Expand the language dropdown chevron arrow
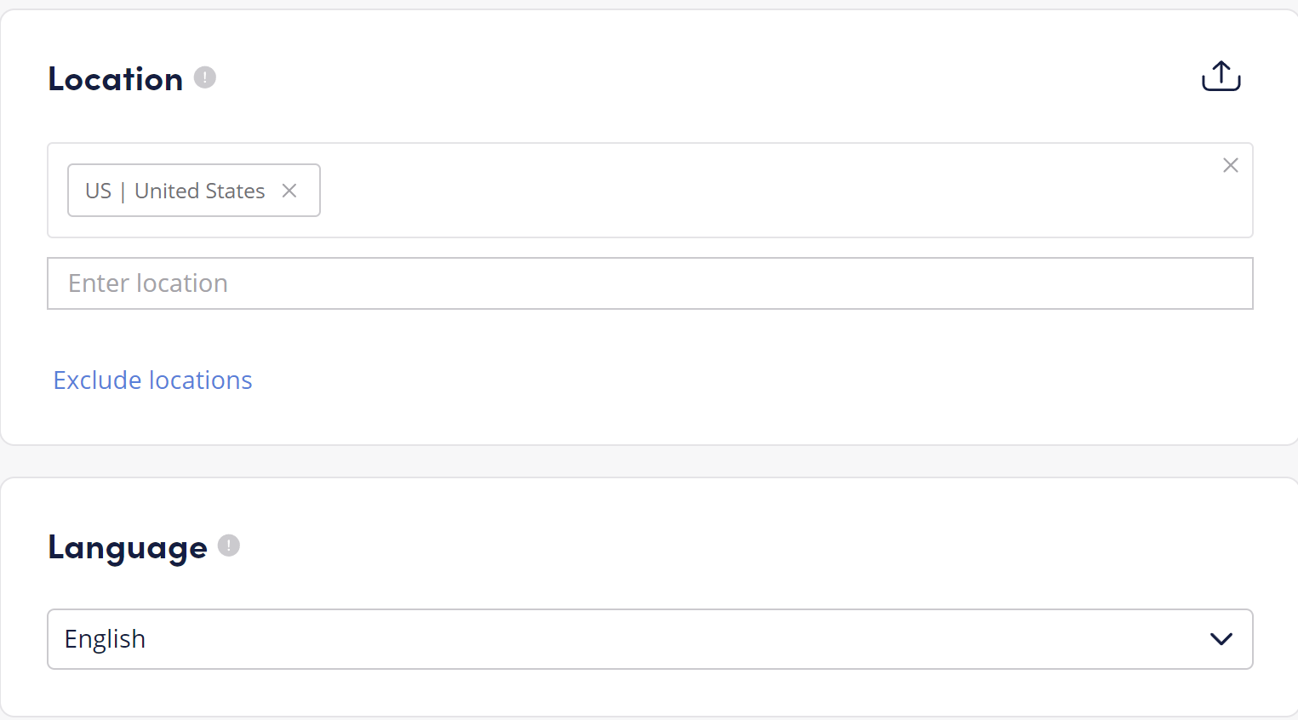The height and width of the screenshot is (720, 1298). click(x=1221, y=639)
